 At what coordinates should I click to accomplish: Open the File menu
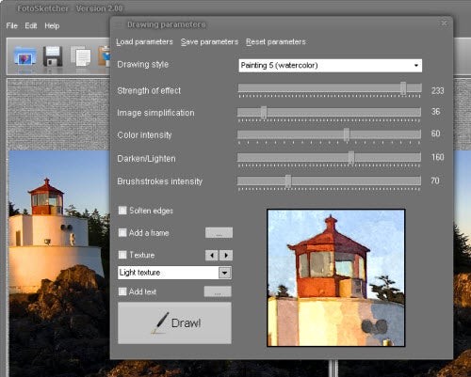coord(12,25)
